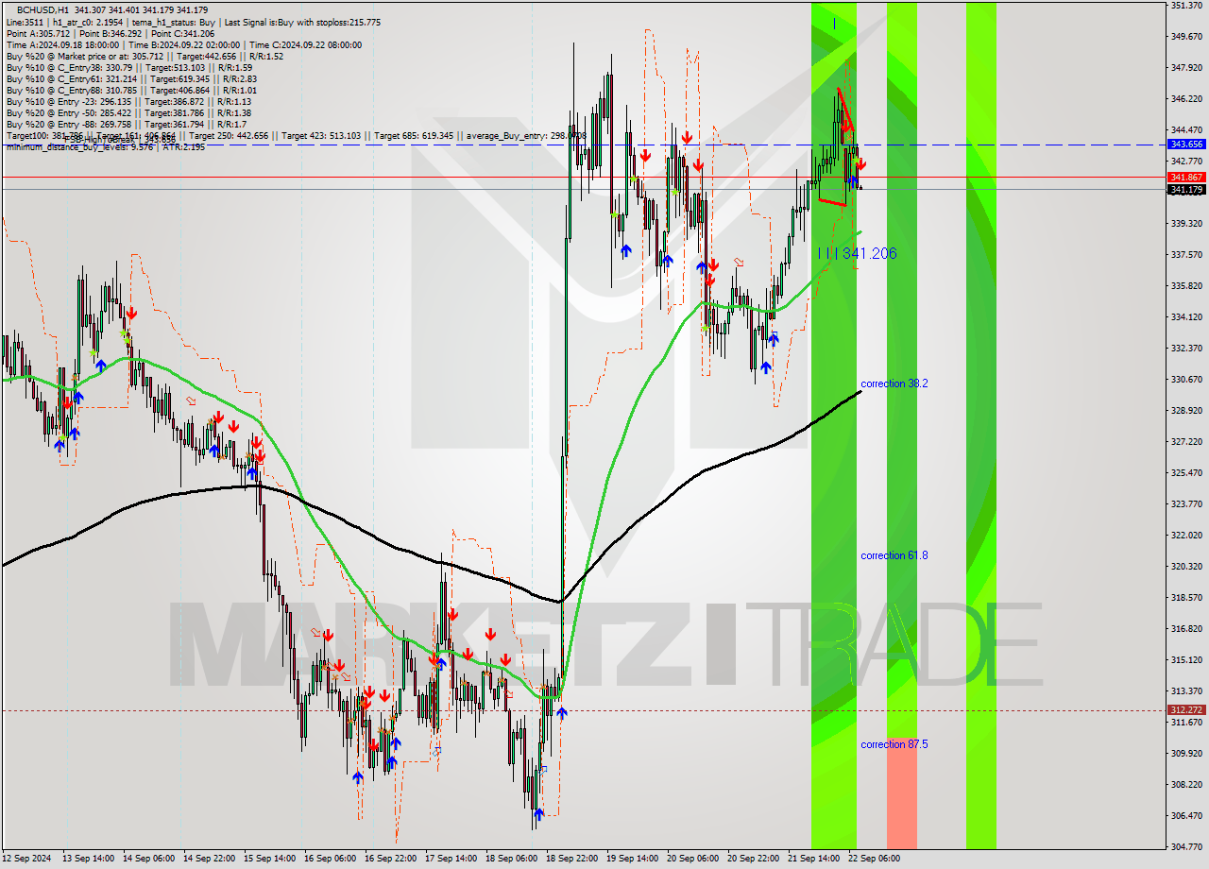Click the '12 Sep 2024' time axis label
This screenshot has width=1209, height=869.
[x=27, y=859]
